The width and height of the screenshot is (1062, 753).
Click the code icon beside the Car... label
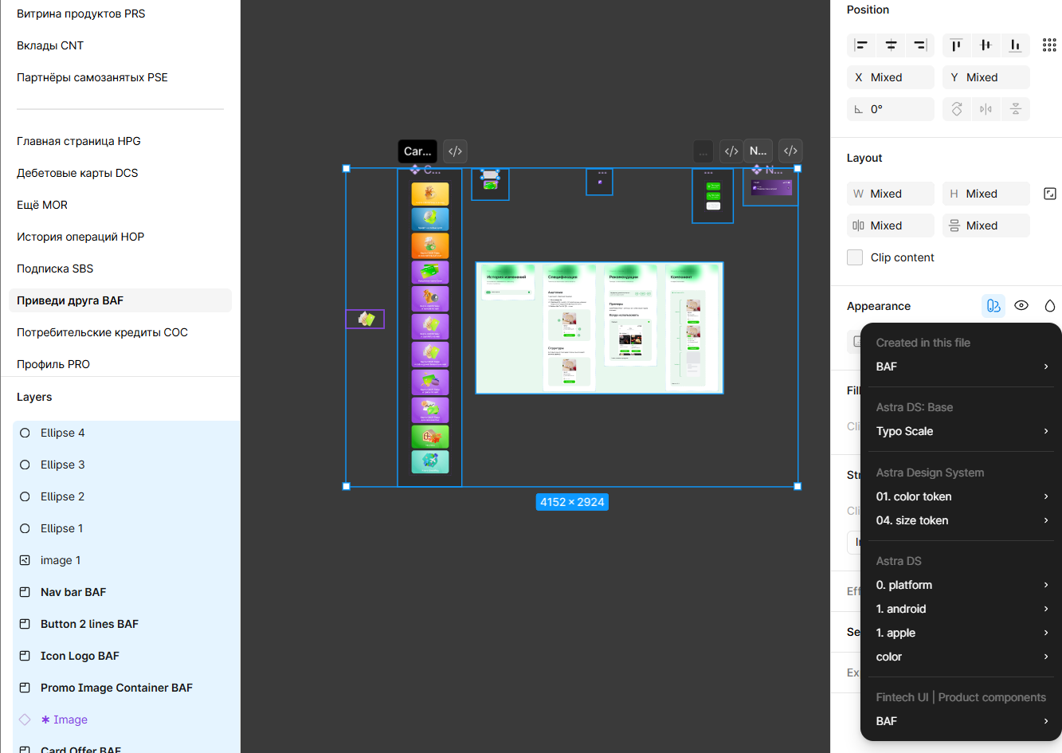click(455, 151)
